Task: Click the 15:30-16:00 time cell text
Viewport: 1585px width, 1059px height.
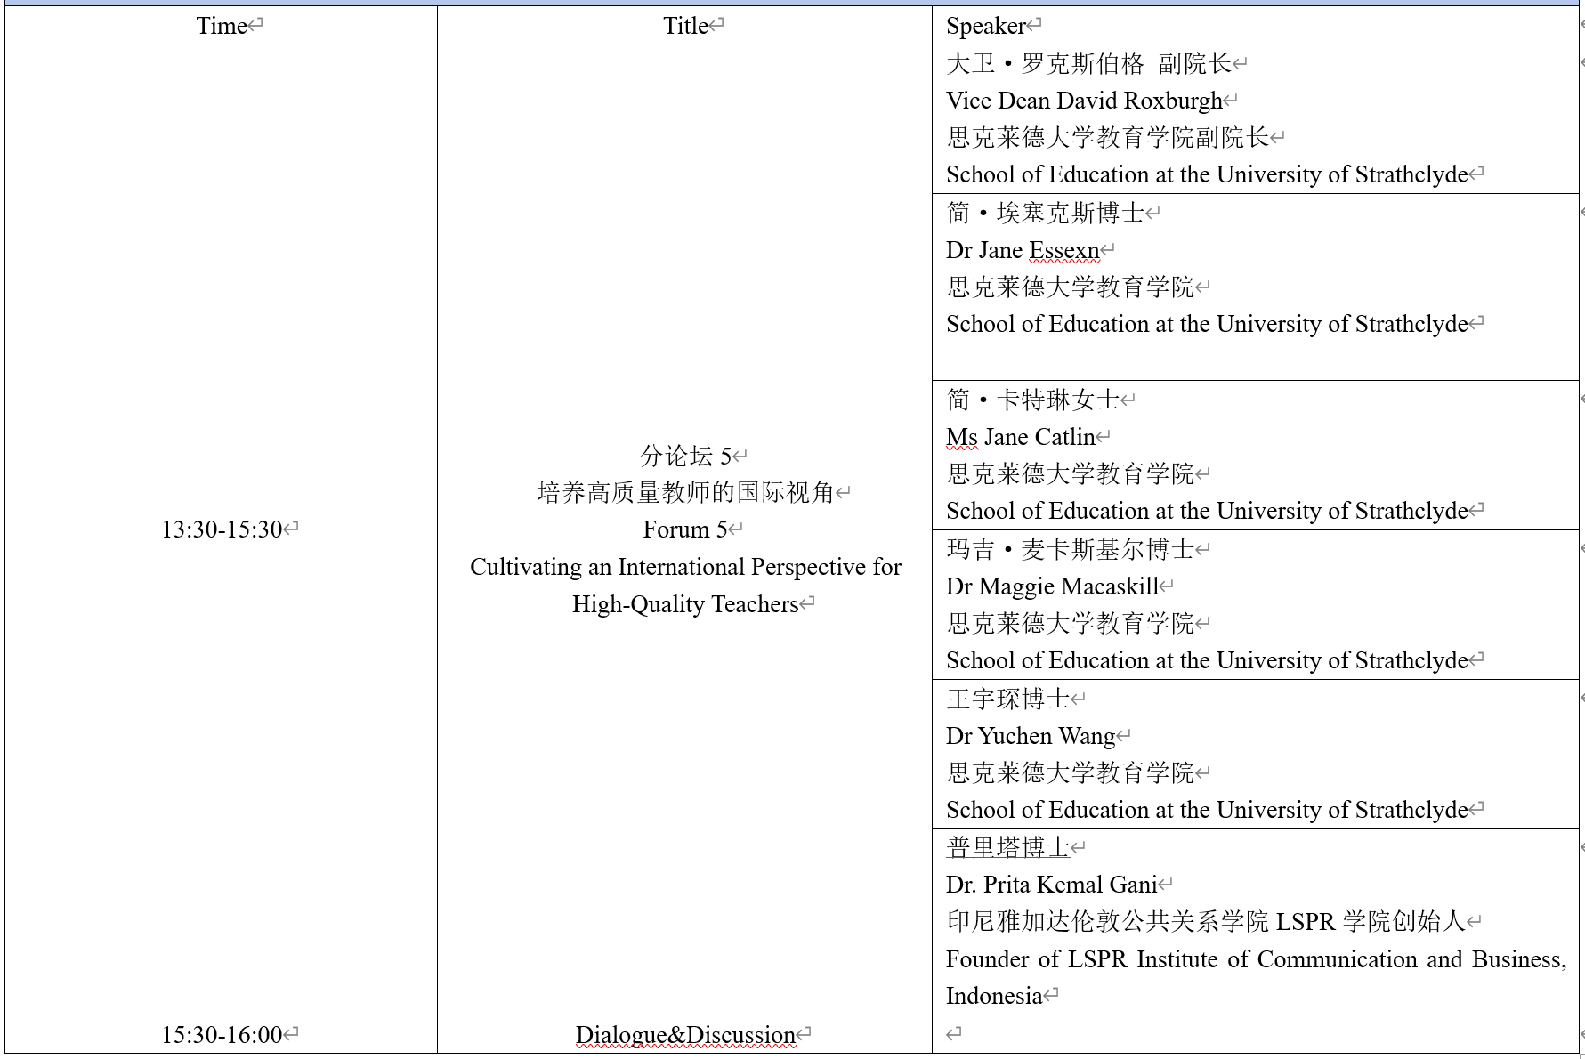Action: click(x=222, y=1035)
